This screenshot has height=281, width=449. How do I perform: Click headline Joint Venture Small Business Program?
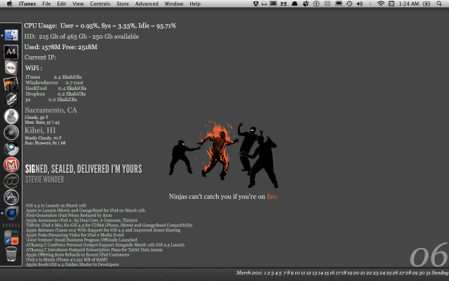coord(81,240)
